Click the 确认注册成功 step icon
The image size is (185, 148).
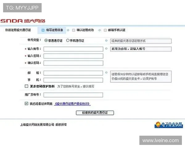[x=73, y=30]
